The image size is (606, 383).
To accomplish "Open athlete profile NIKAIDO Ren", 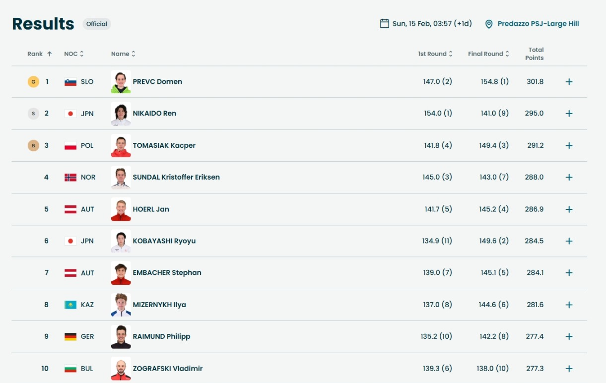I will click(154, 114).
